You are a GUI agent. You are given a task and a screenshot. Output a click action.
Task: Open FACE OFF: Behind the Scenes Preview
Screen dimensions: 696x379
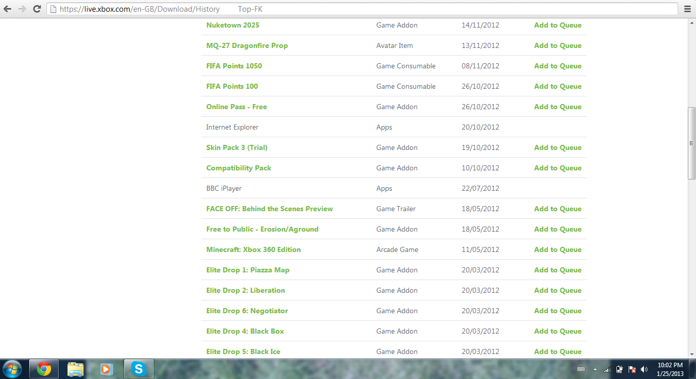[270, 209]
